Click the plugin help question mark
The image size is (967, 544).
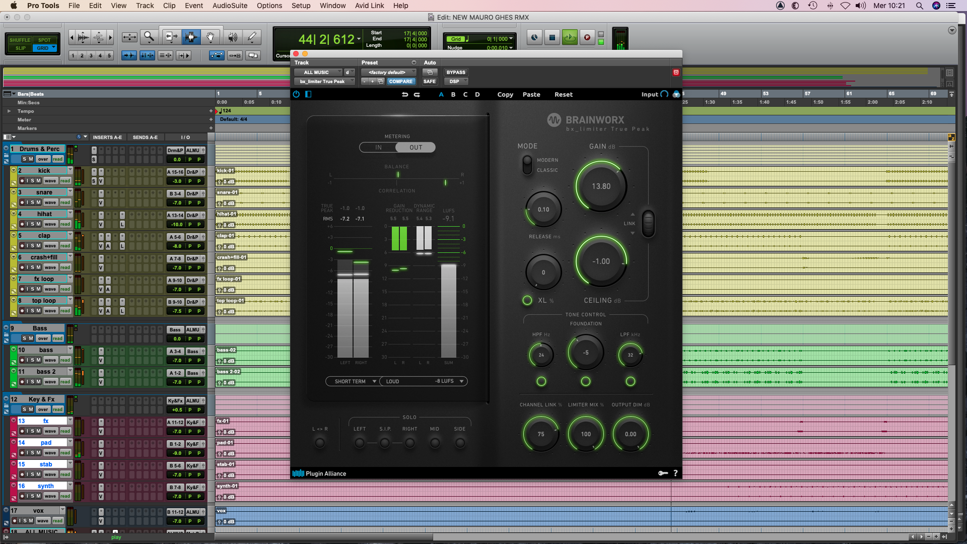pyautogui.click(x=675, y=473)
